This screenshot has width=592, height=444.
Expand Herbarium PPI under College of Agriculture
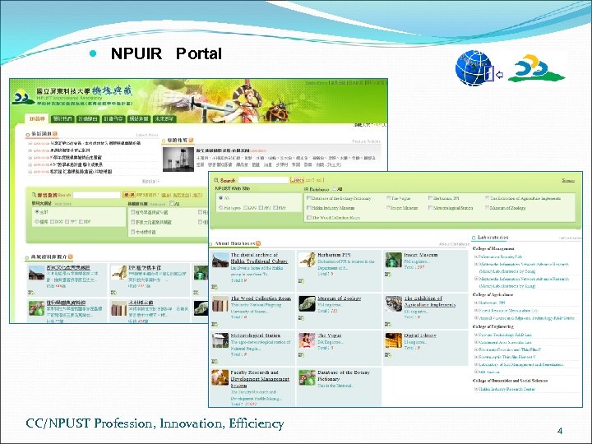[476, 303]
